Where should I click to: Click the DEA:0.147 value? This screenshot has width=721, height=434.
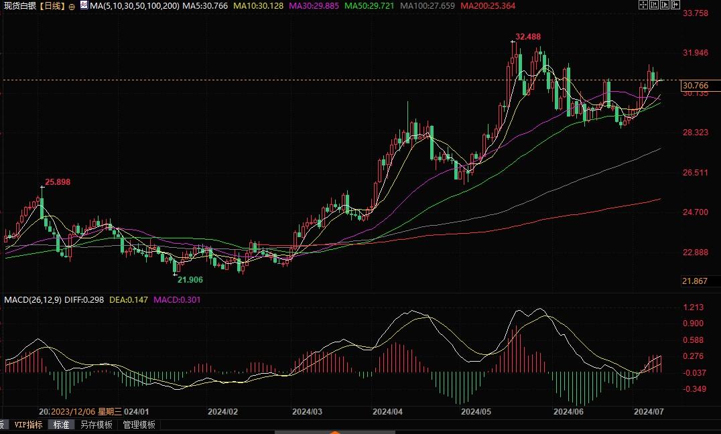pos(129,300)
